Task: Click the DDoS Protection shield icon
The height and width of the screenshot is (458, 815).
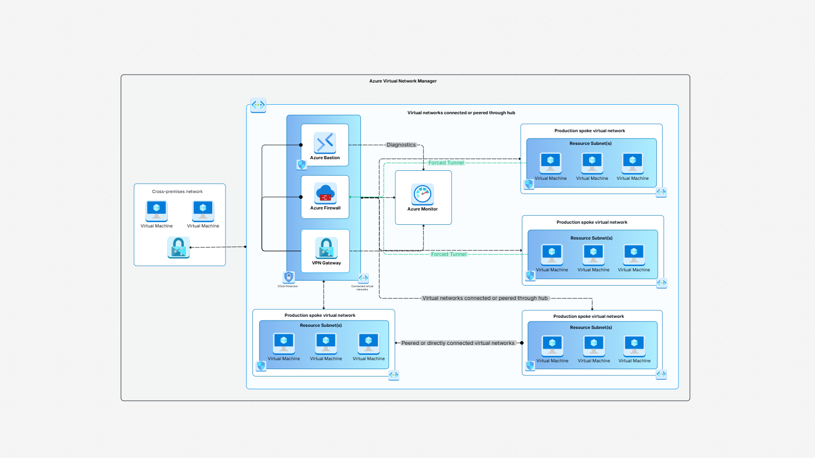Action: pyautogui.click(x=289, y=277)
